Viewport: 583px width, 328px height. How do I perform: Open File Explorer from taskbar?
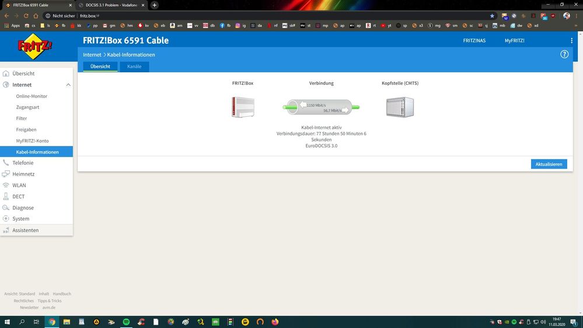[x=67, y=322]
